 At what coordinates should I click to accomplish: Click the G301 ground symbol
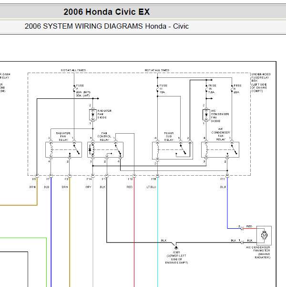(176, 247)
